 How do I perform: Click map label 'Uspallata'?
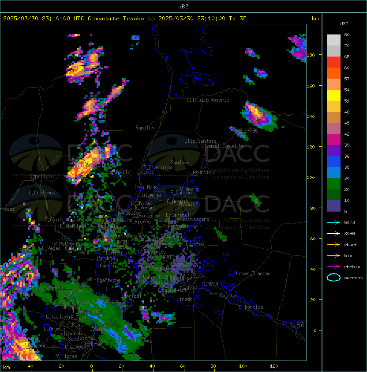[x=41, y=176]
